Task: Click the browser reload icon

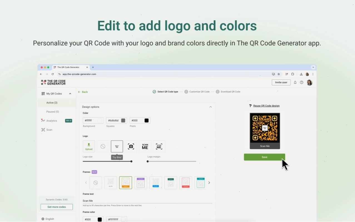Action: coord(53,74)
